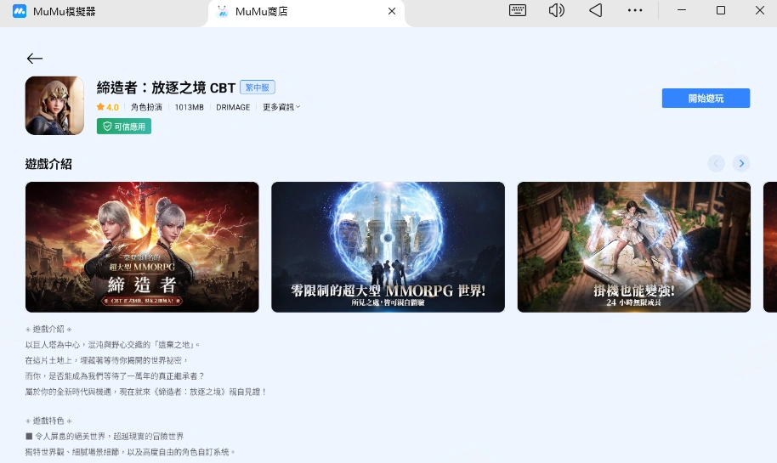Expand 更多資訊 dropdown
Screen dimensions: 777x463
pyautogui.click(x=281, y=107)
